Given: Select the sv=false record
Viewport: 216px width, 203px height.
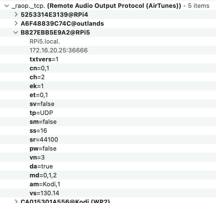Looking at the screenshot, I should (x=108, y=104).
